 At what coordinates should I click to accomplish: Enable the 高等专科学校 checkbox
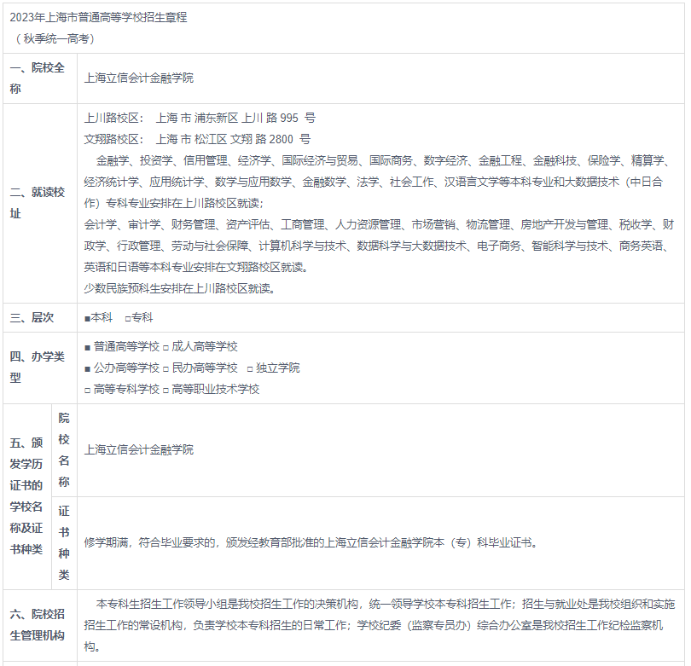(x=88, y=390)
